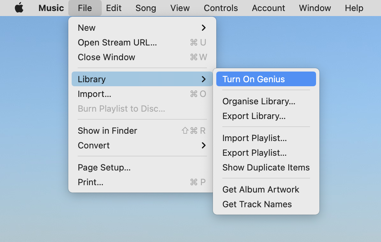The width and height of the screenshot is (381, 242).
Task: Choose Import… from File menu
Action: click(x=142, y=94)
